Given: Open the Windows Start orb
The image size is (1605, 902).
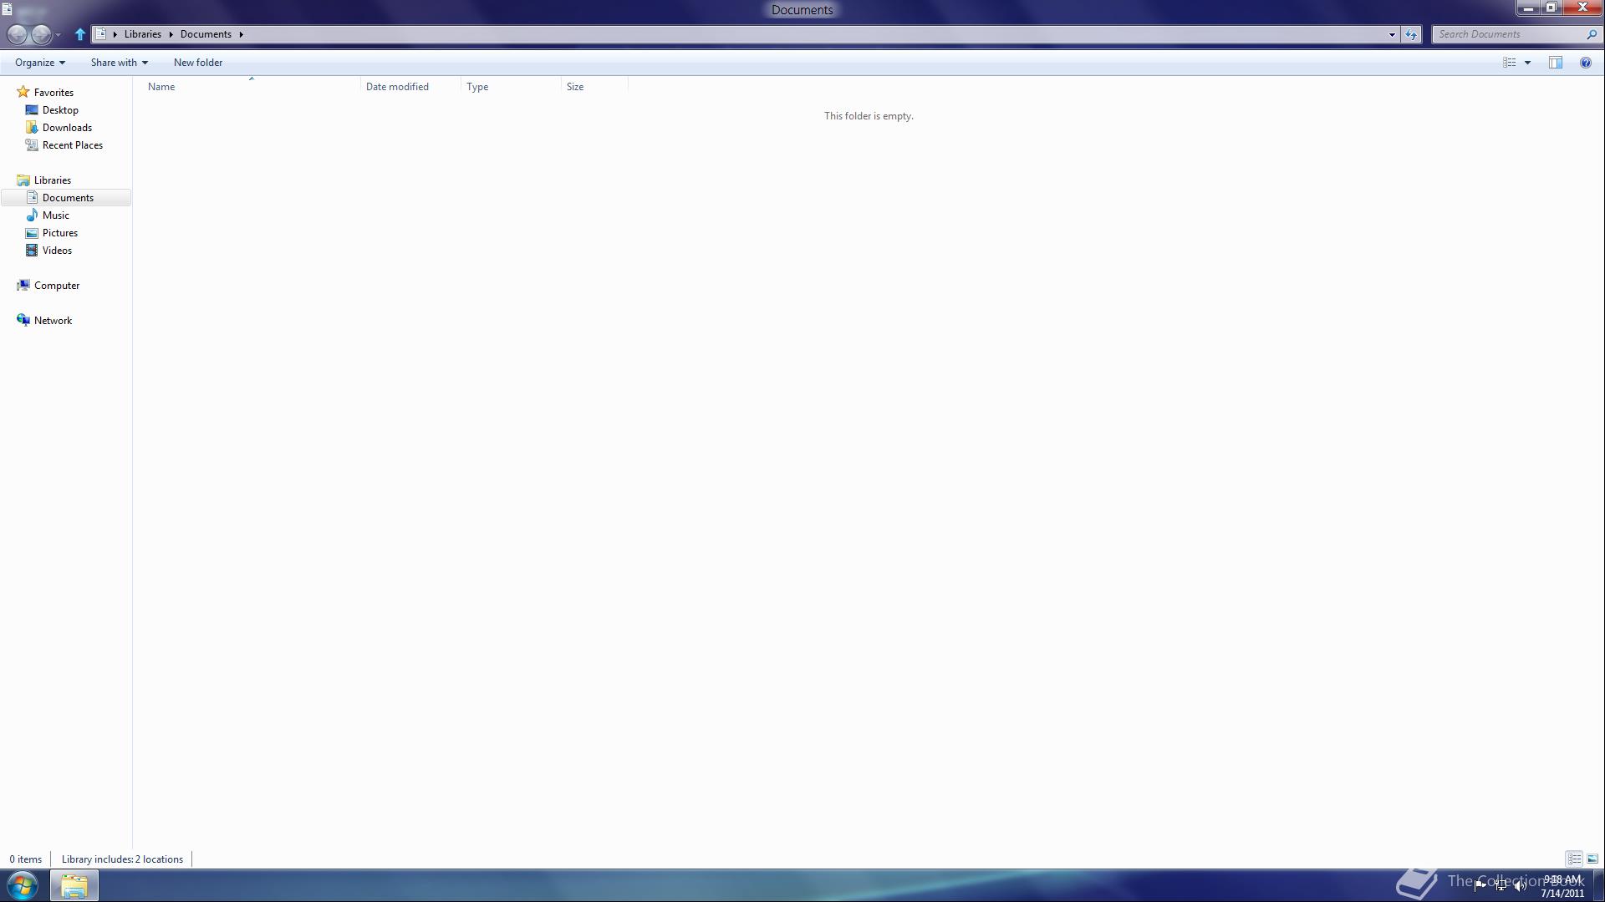Looking at the screenshot, I should [x=23, y=885].
